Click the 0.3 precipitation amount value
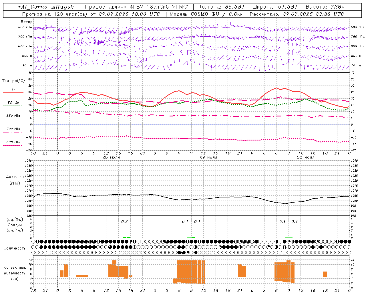Viewport: 366px width, 293px height. (124, 221)
